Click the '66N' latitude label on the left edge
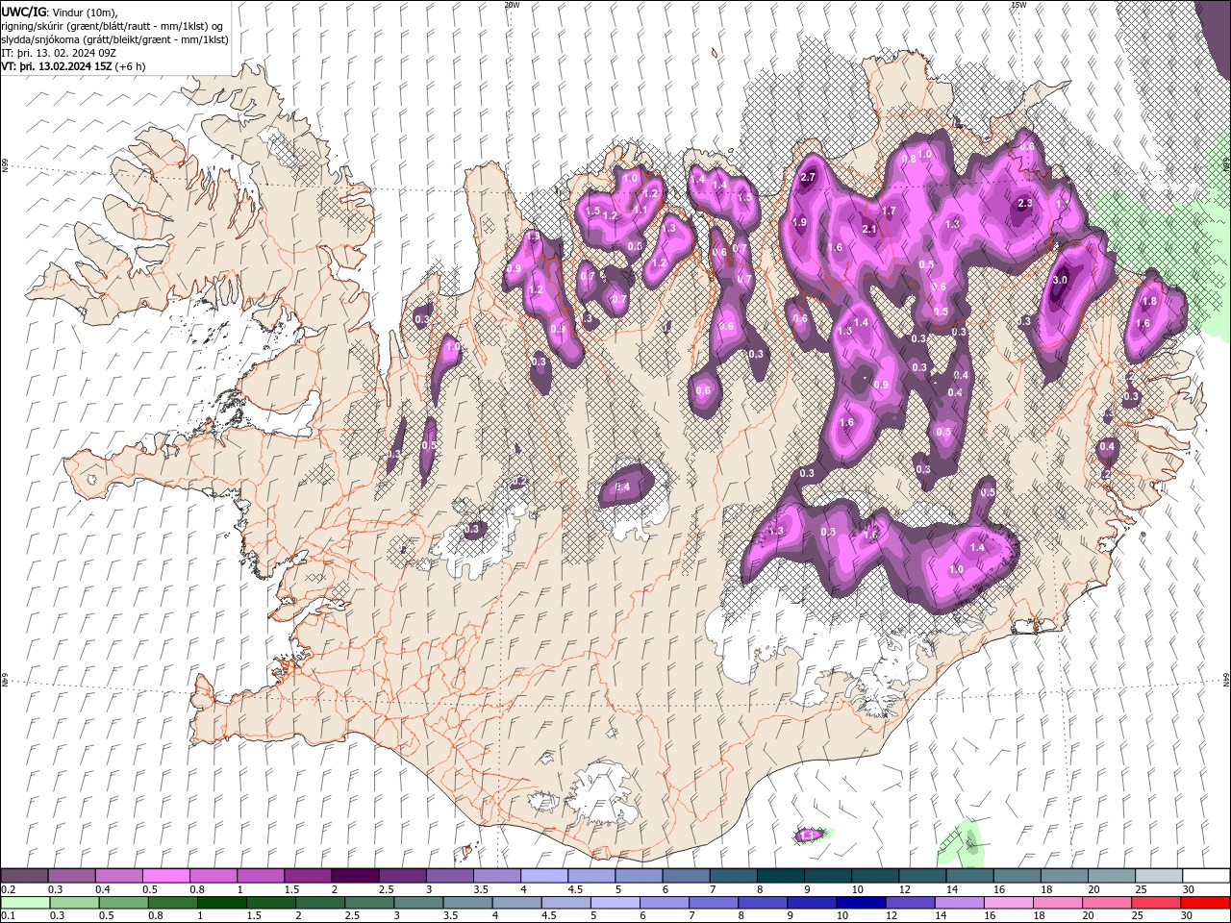 5,166
